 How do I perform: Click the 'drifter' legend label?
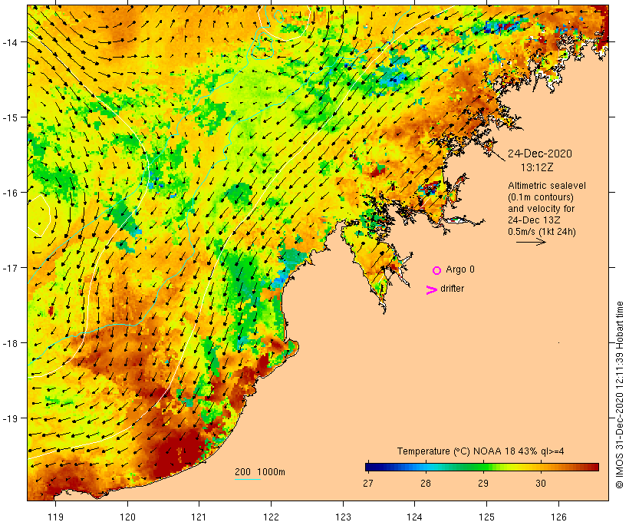click(452, 289)
